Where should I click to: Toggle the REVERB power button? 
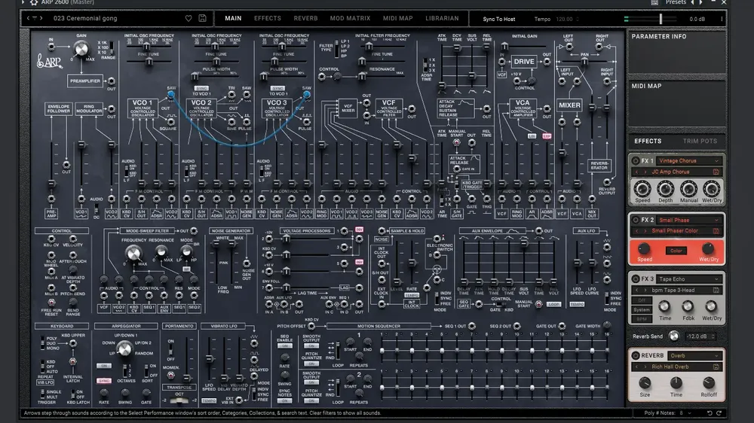[636, 356]
